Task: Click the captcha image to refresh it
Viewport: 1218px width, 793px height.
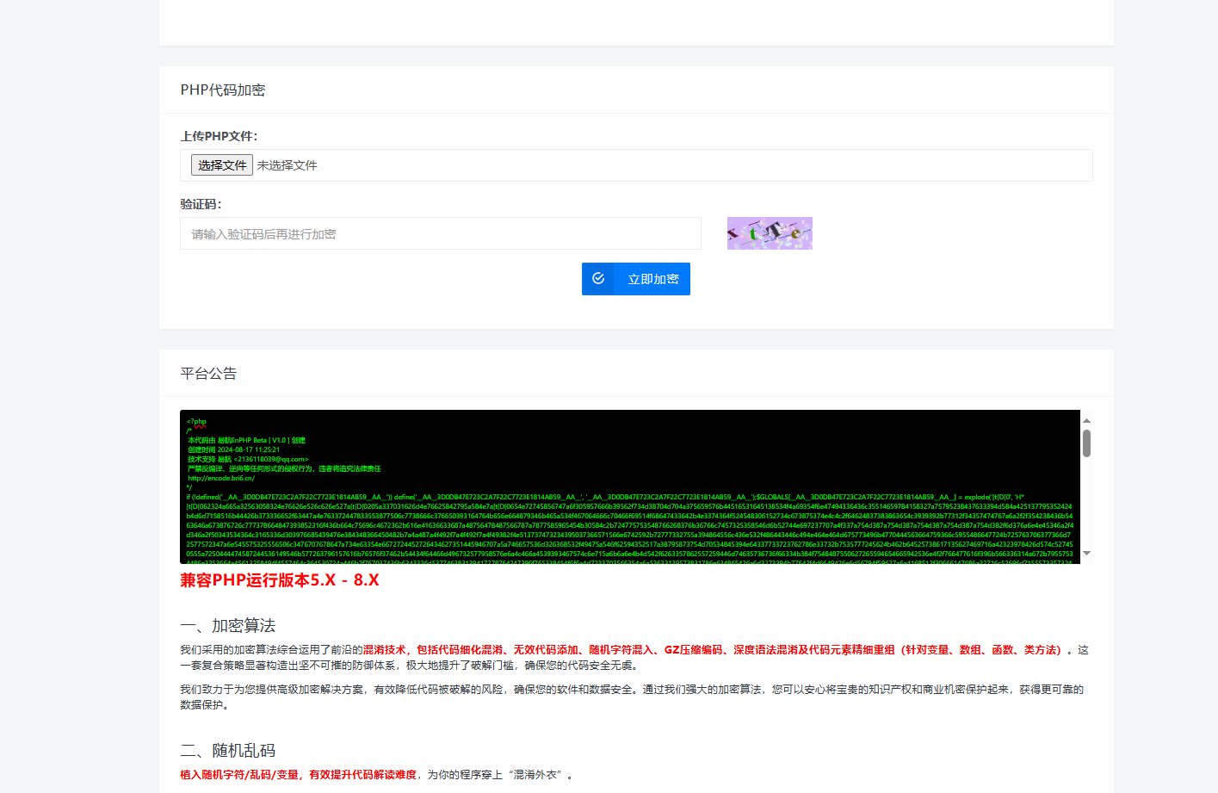Action: click(769, 232)
